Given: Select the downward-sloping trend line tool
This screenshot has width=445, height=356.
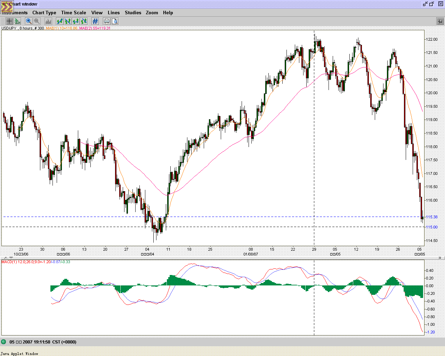Looking at the screenshot, I should (68, 22).
